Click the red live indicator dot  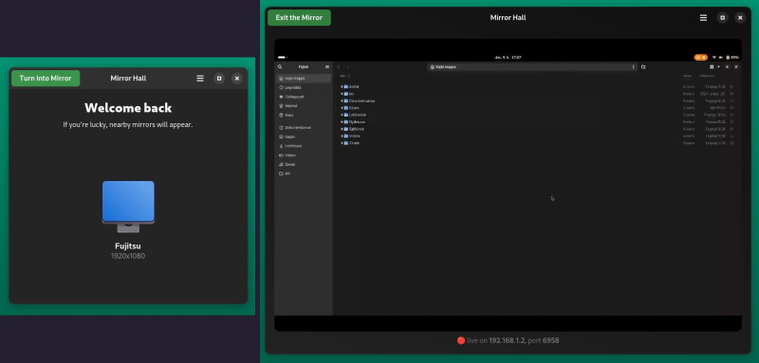click(x=461, y=340)
